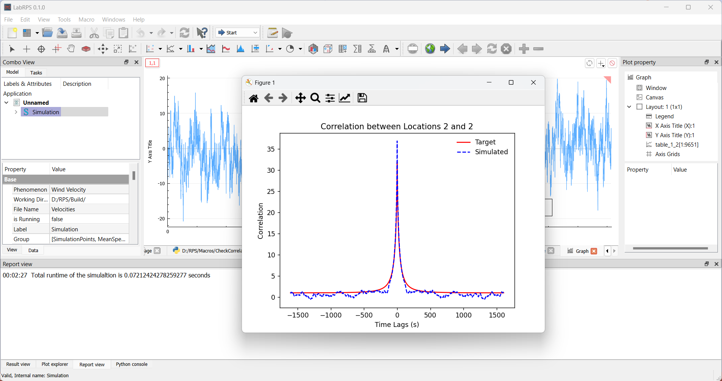Viewport: 722px width, 381px height.
Task: Toggle floating for Plot property panel
Action: click(x=706, y=62)
